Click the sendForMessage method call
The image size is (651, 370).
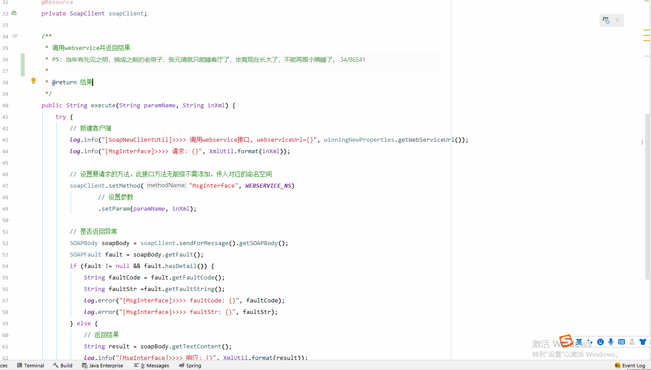(x=204, y=243)
